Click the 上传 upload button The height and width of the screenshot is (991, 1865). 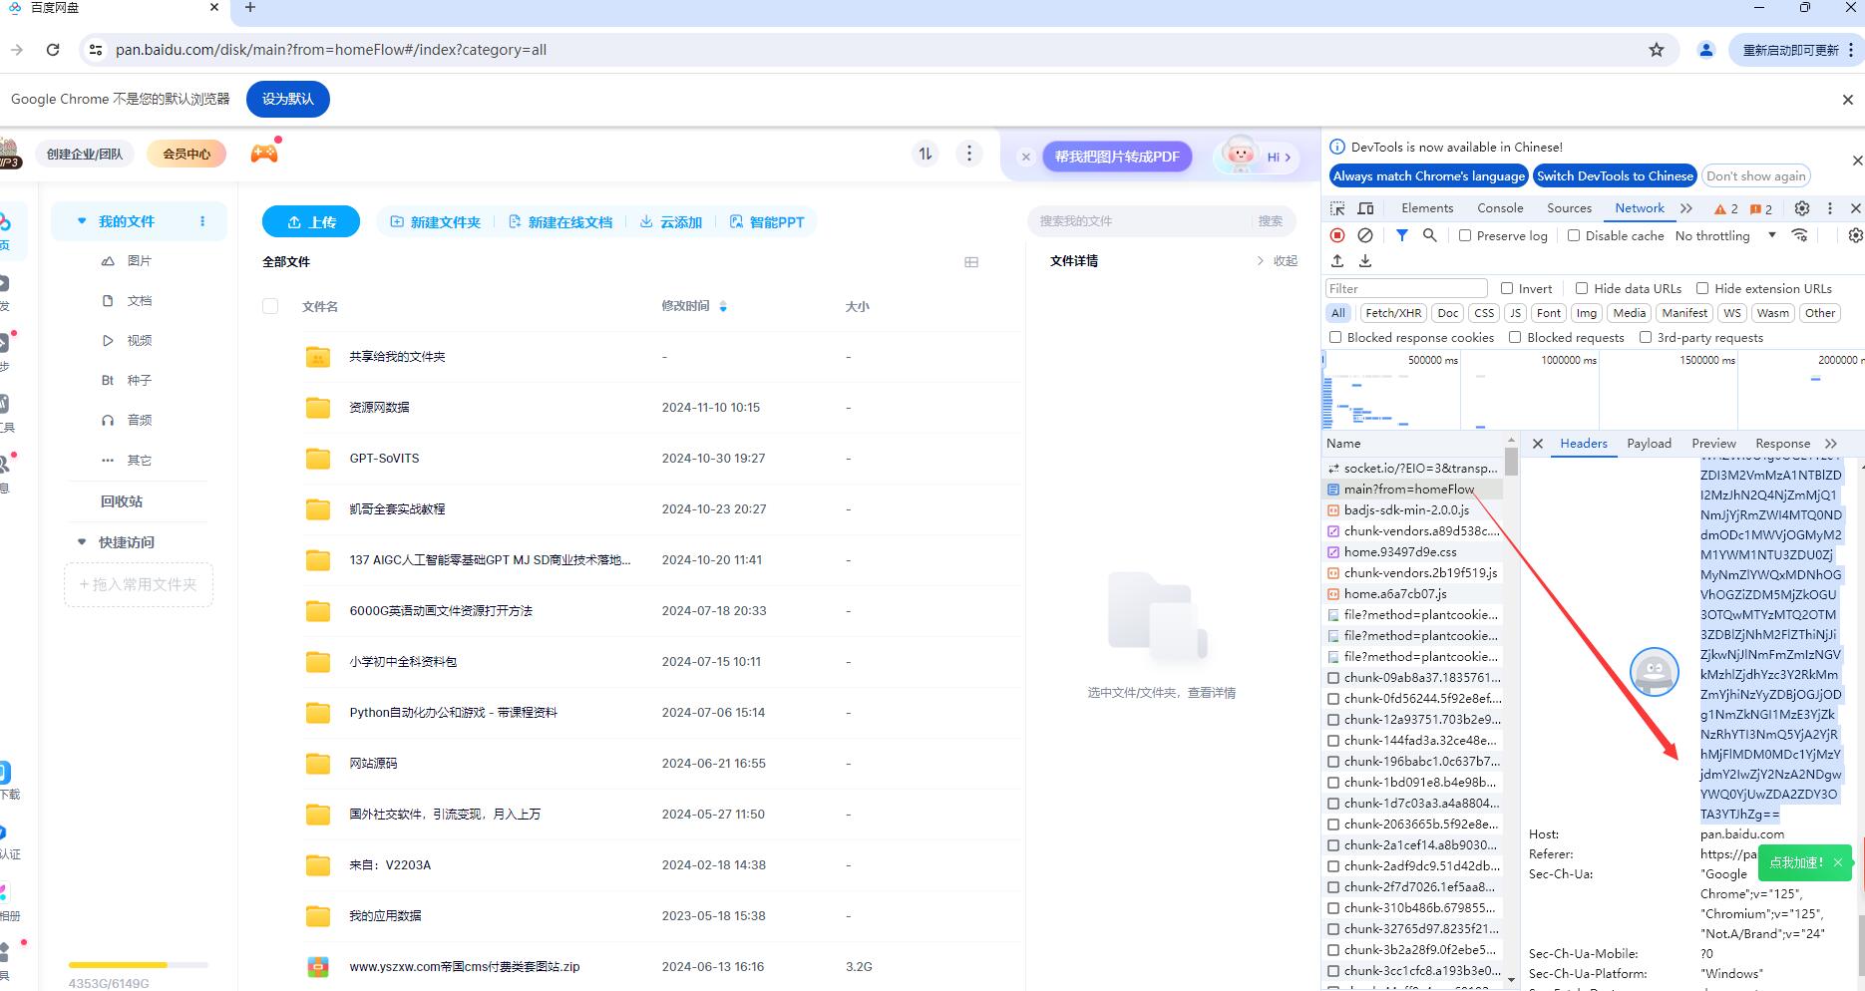click(x=310, y=221)
